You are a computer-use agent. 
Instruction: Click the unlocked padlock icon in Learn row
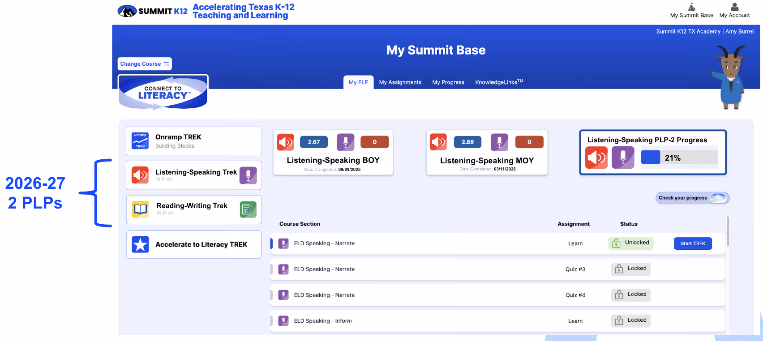(616, 243)
